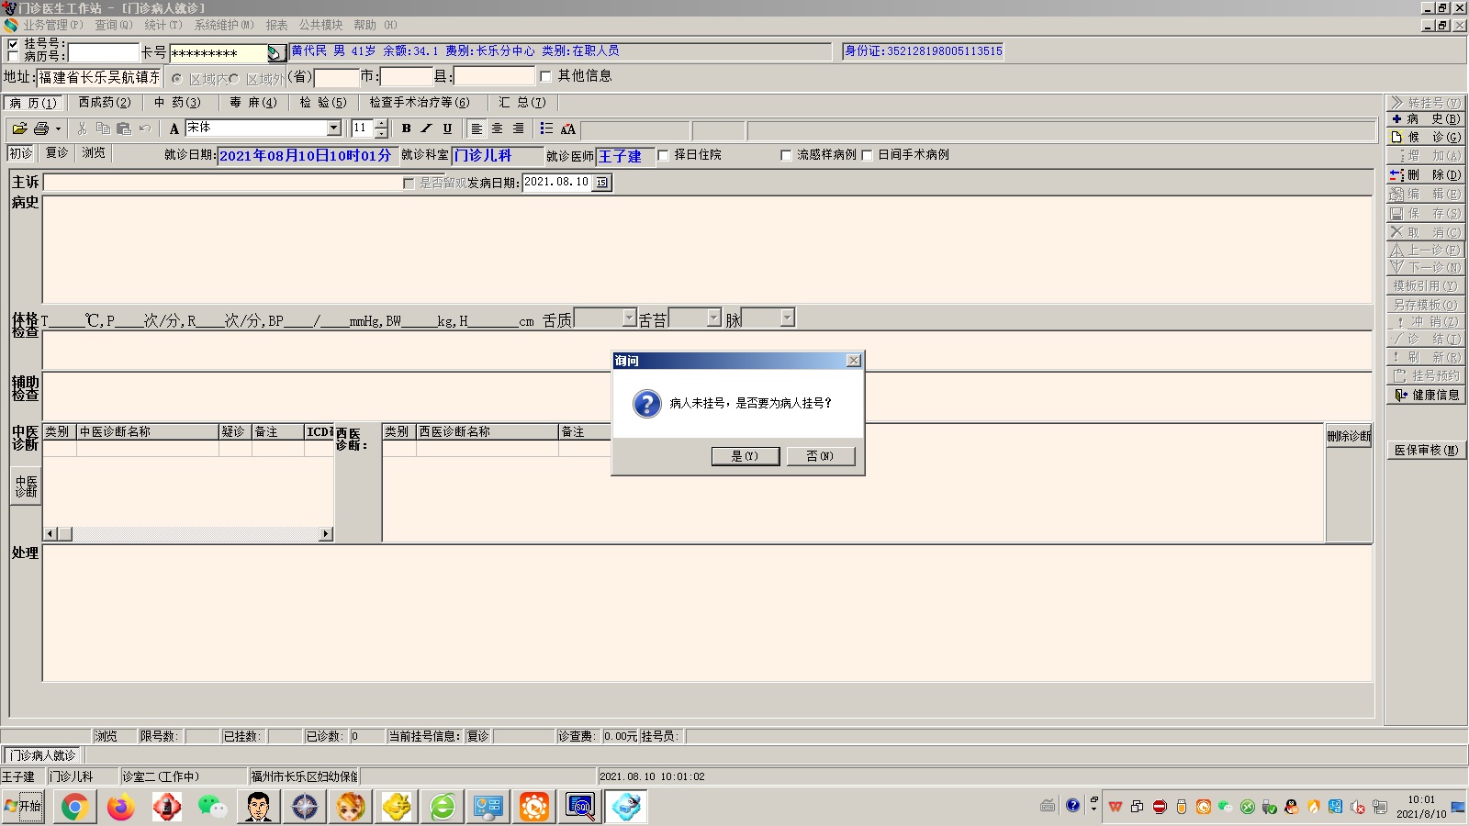1469x826 pixels.
Task: Toggle italic formatting
Action: [x=427, y=128]
